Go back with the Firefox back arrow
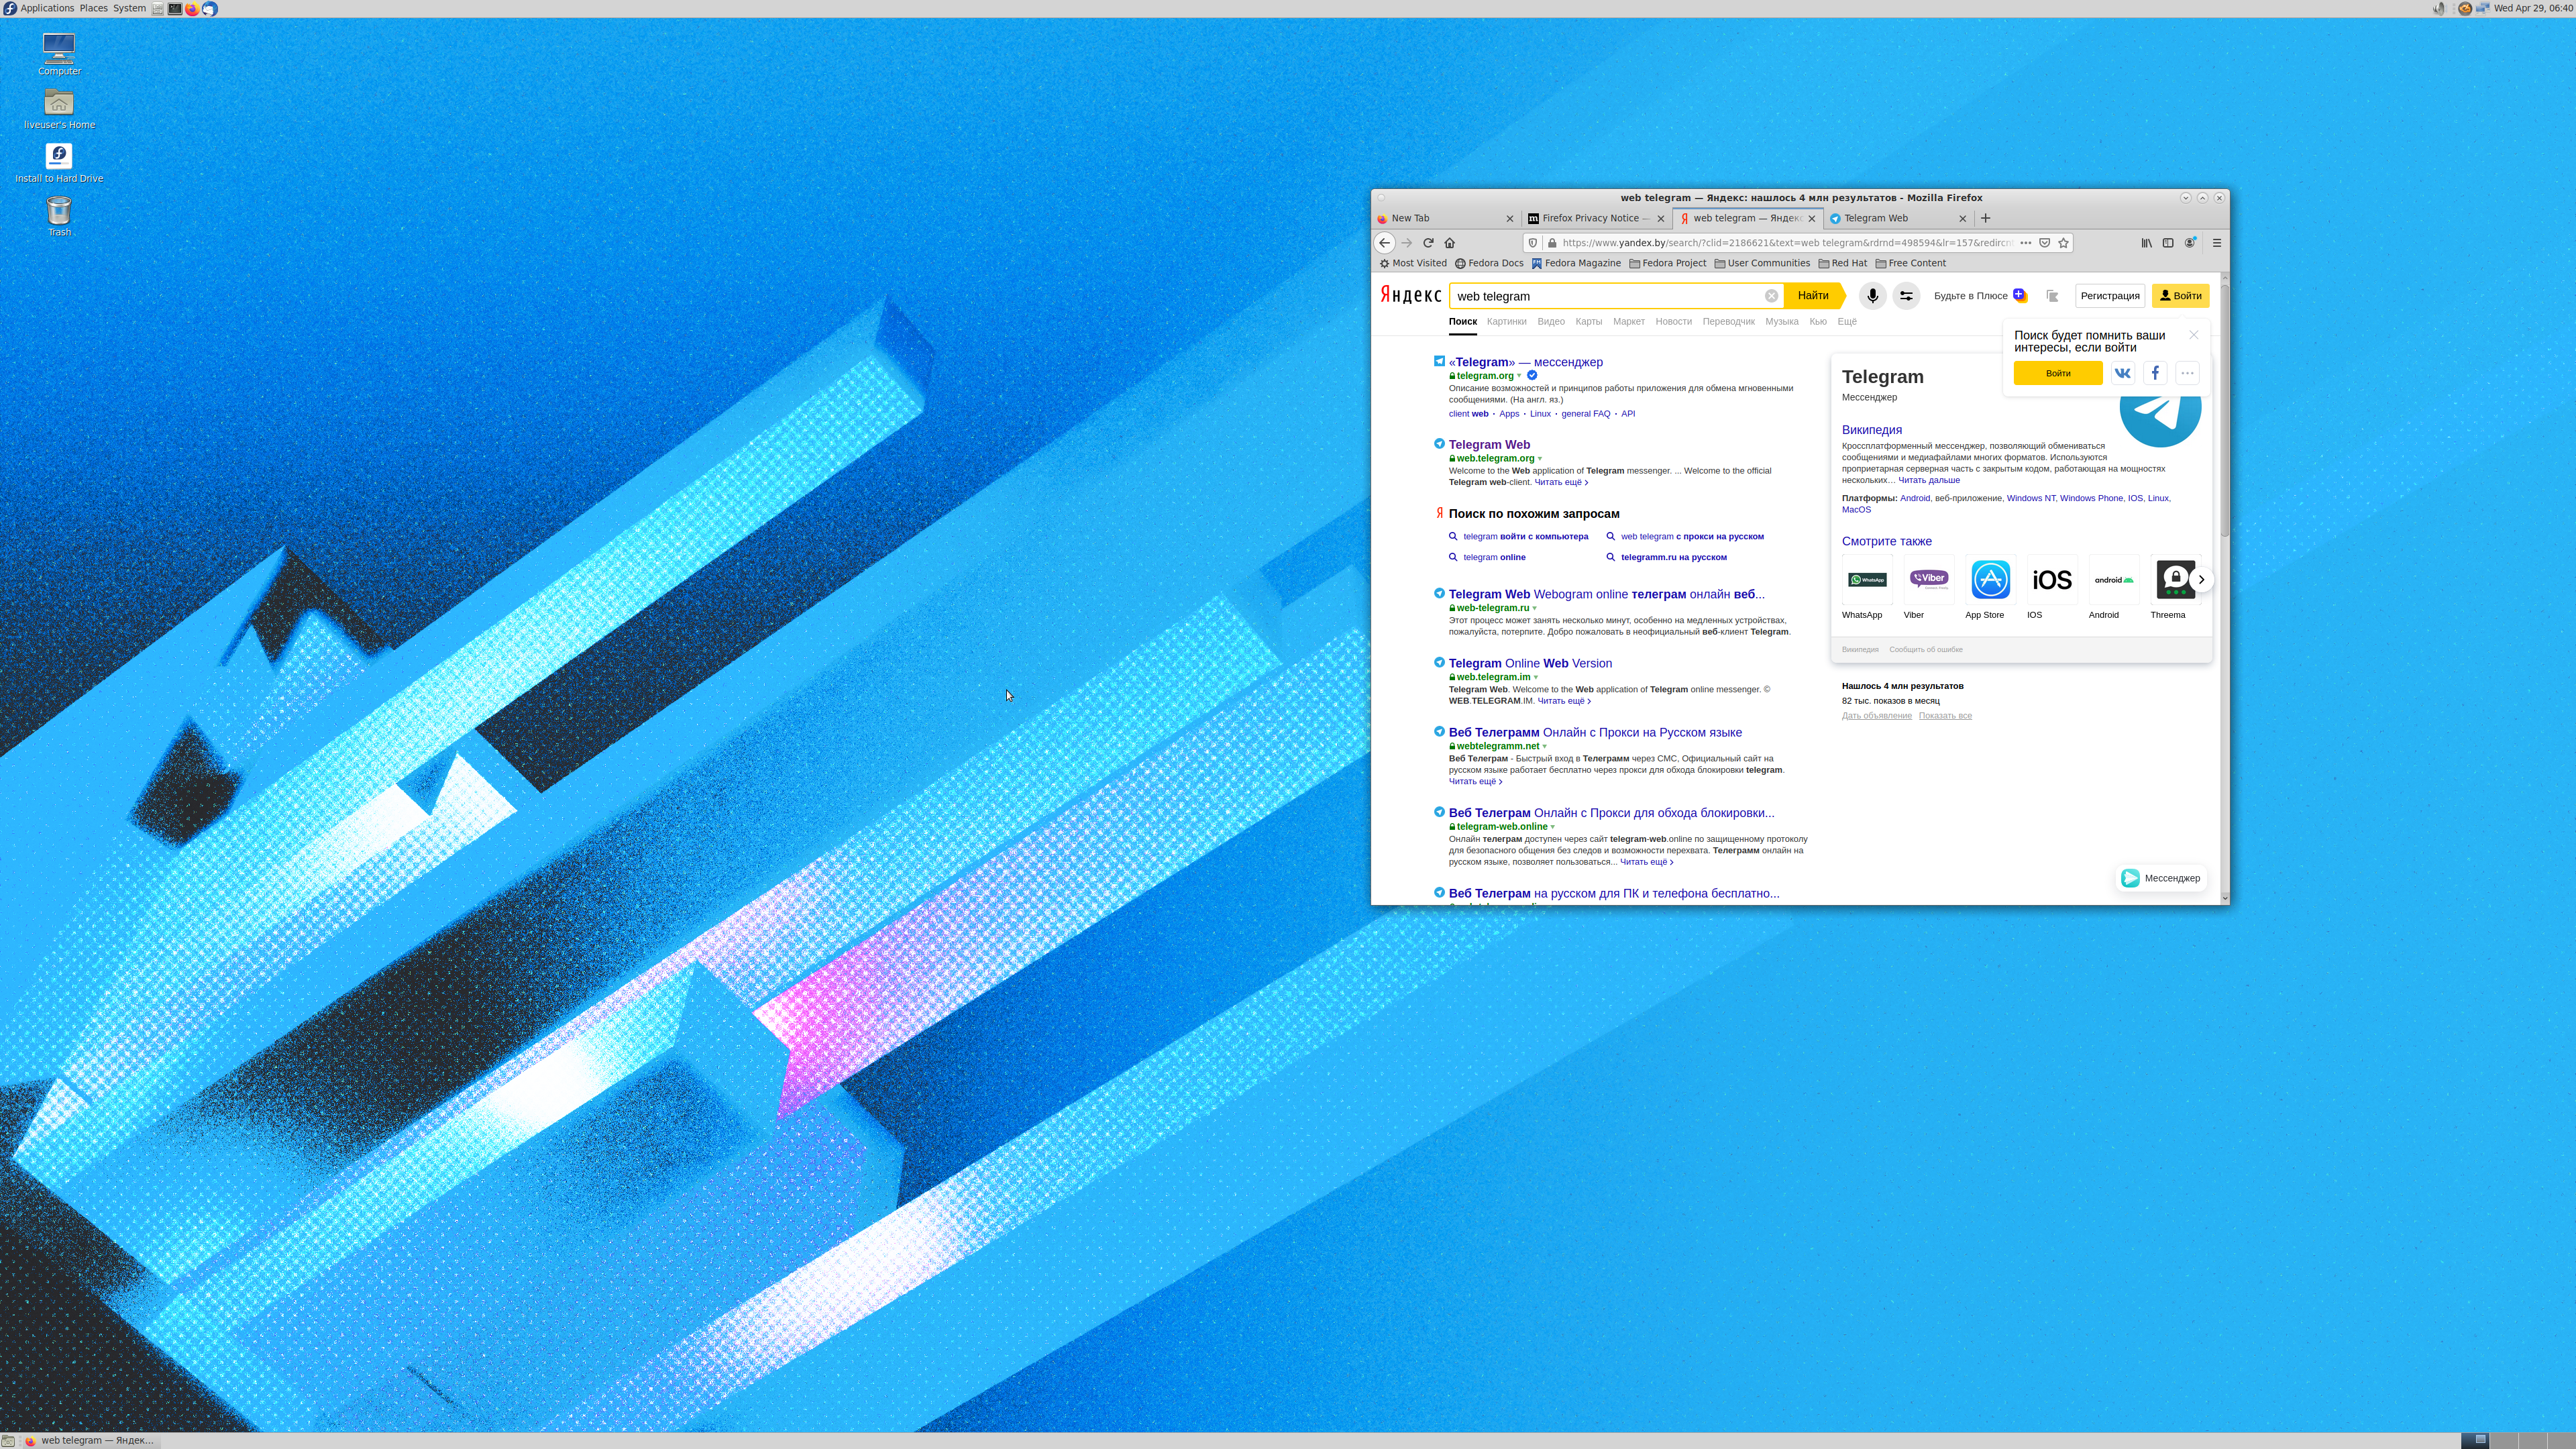 pos(1384,243)
